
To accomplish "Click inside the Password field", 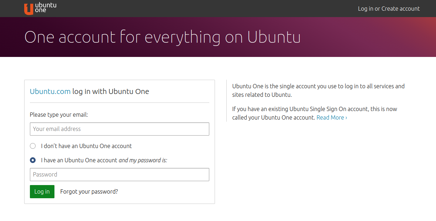I will (x=119, y=174).
